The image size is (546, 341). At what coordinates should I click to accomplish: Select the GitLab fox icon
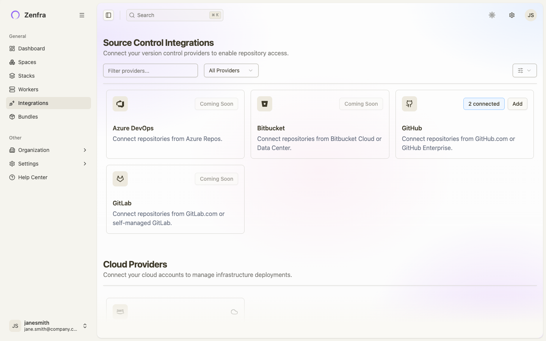[120, 178]
